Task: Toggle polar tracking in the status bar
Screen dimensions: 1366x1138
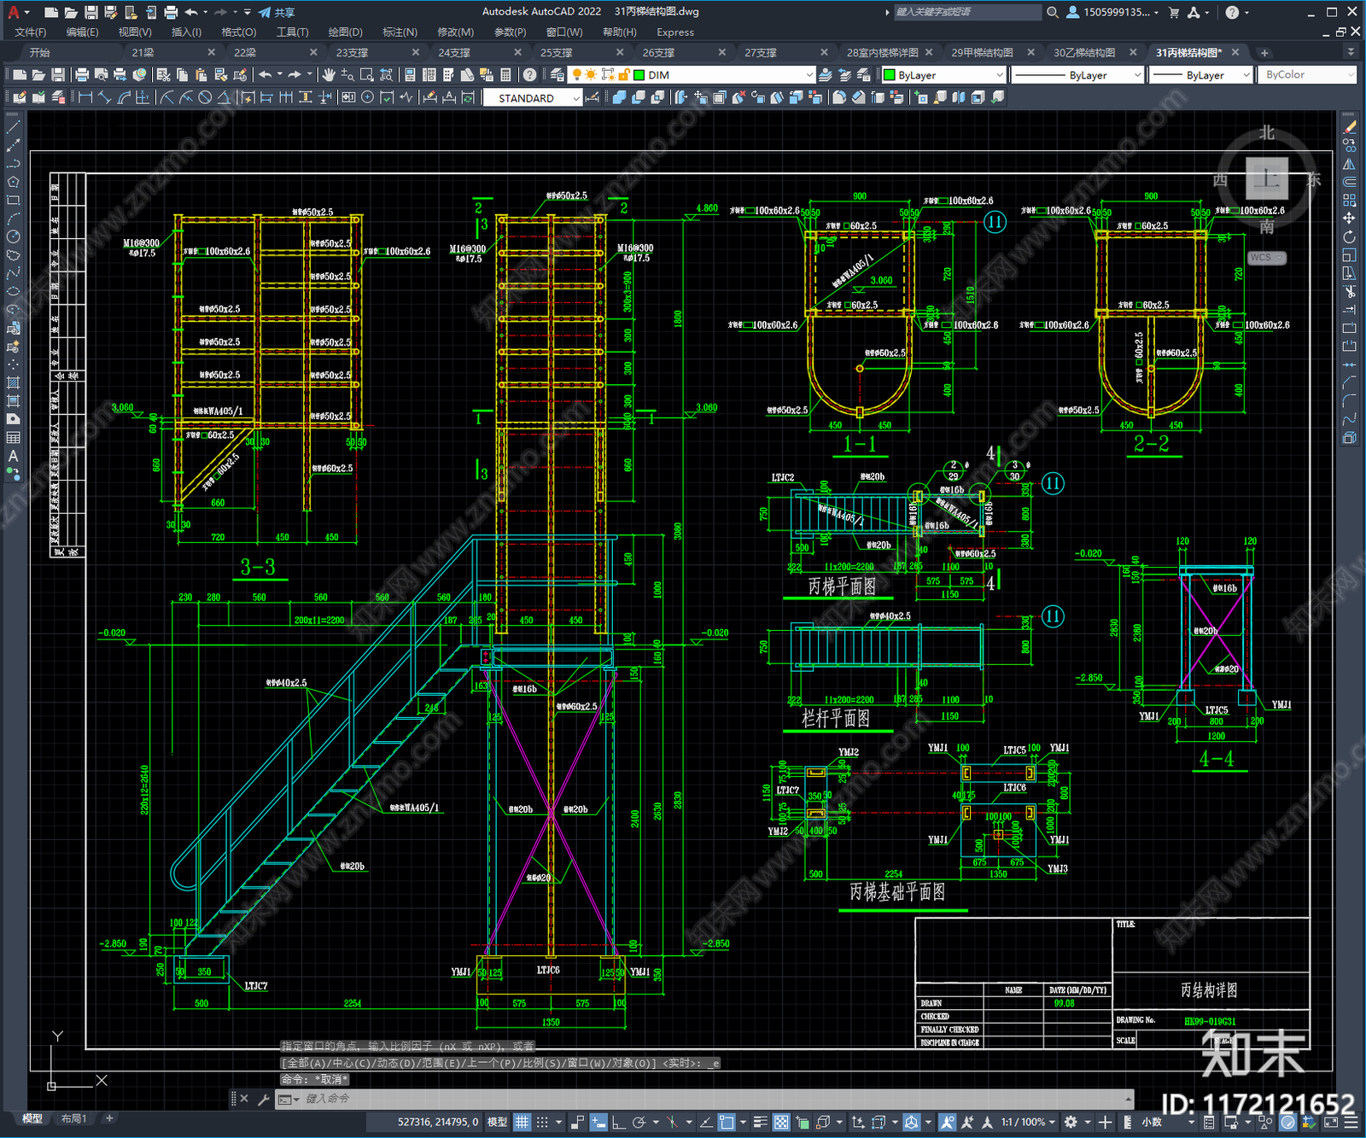Action: click(x=639, y=1122)
